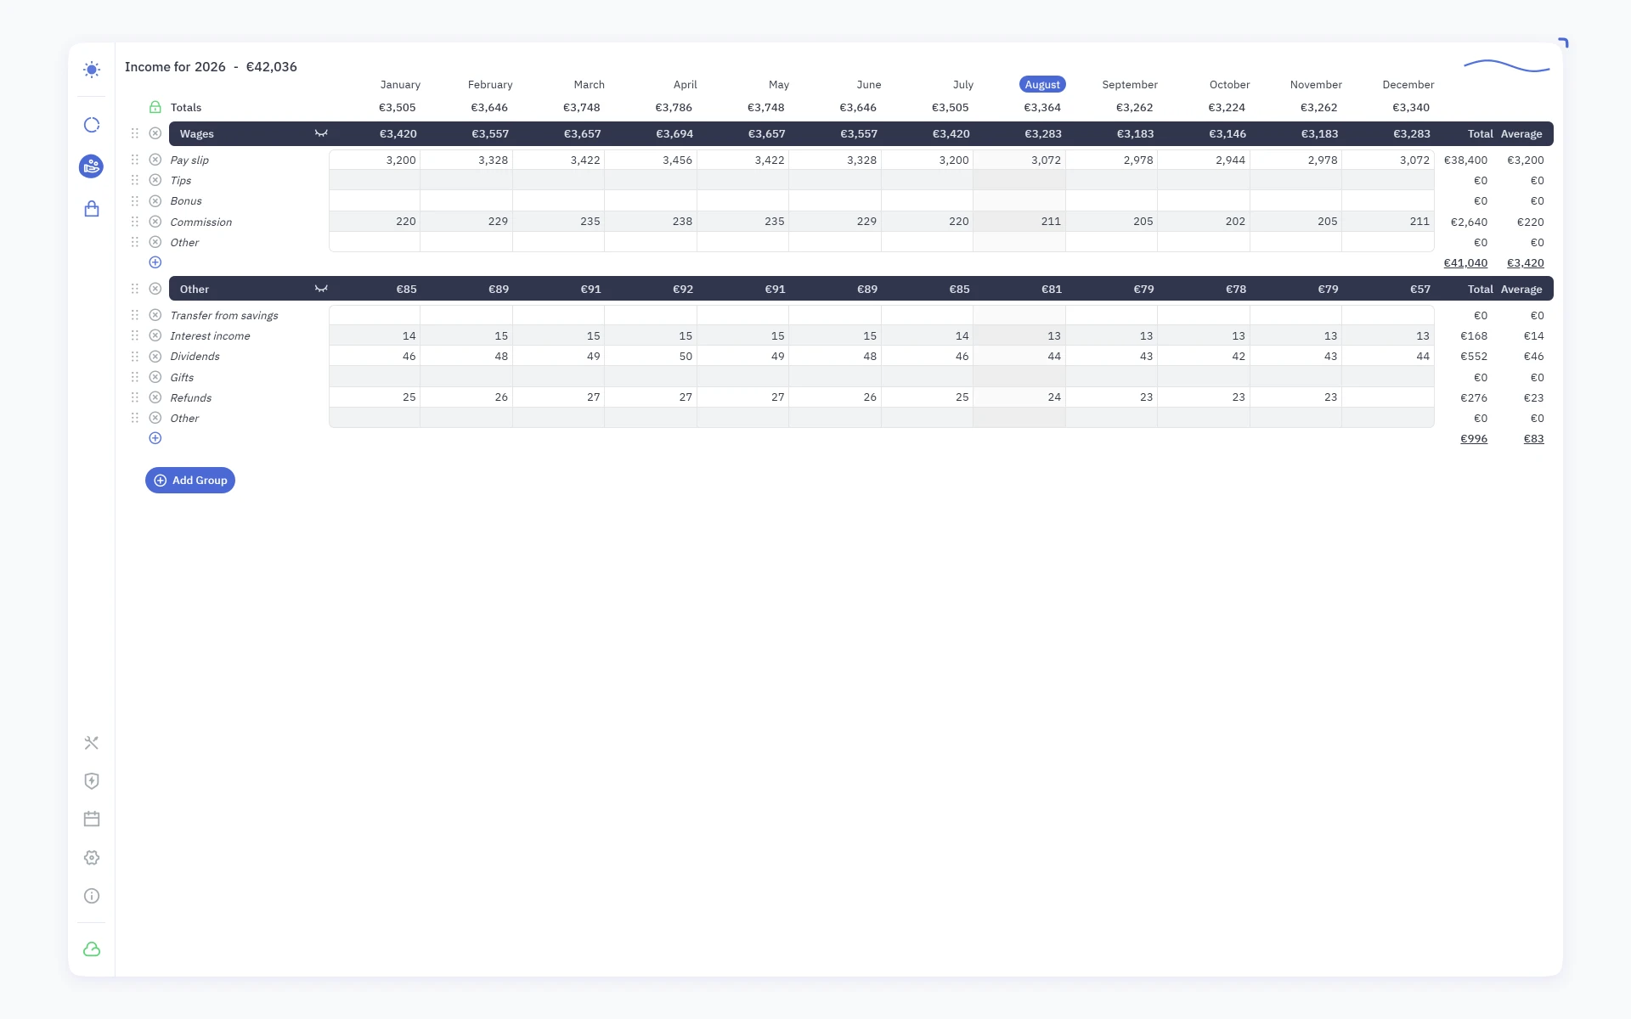Click the Other total €996 link
This screenshot has height=1019, width=1631.
1474,439
